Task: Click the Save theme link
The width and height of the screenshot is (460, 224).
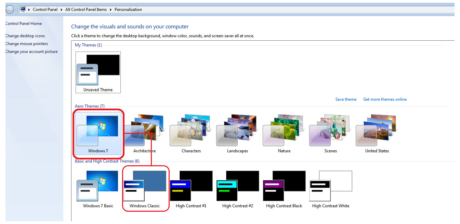Action: point(346,99)
